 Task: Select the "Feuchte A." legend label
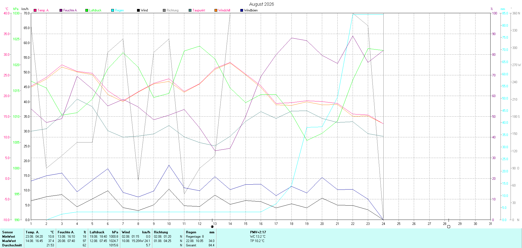coord(70,10)
